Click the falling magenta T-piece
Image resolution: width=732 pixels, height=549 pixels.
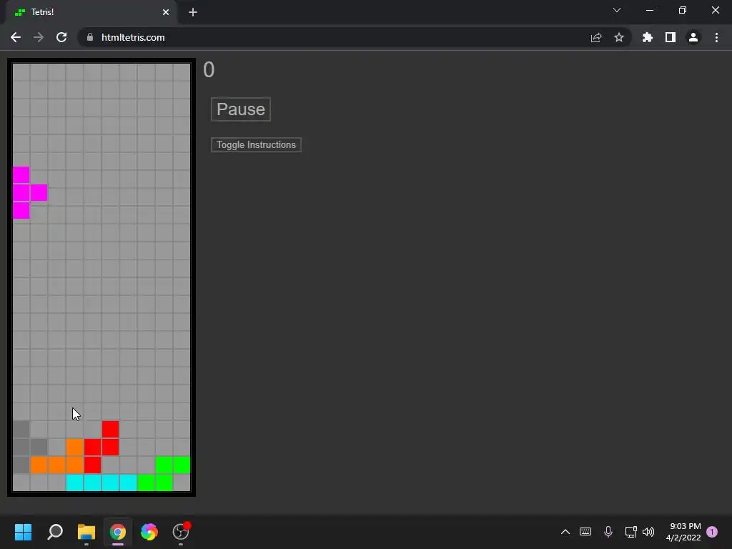click(21, 193)
